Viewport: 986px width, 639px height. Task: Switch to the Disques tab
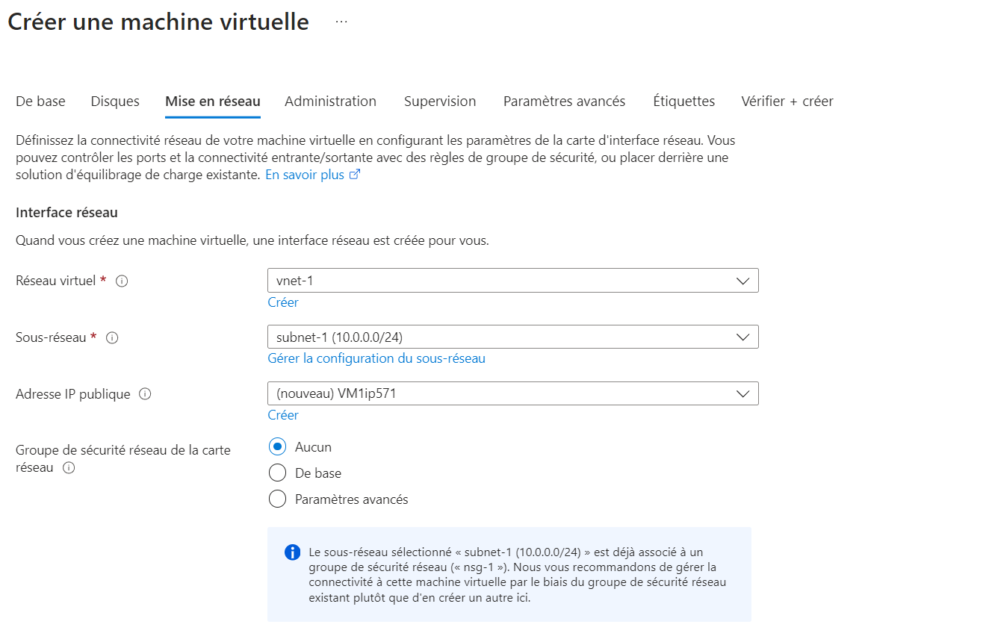coord(115,102)
